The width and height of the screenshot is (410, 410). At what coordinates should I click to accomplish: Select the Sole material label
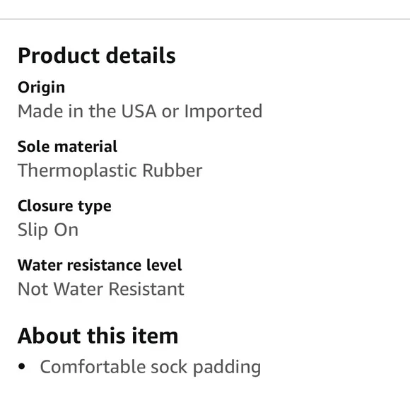[x=67, y=146]
